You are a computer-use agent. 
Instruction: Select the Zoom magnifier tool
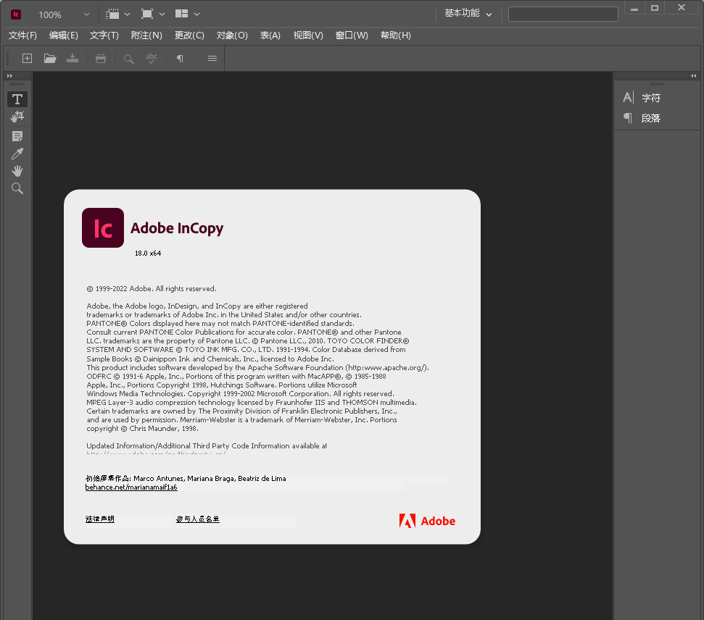[17, 188]
